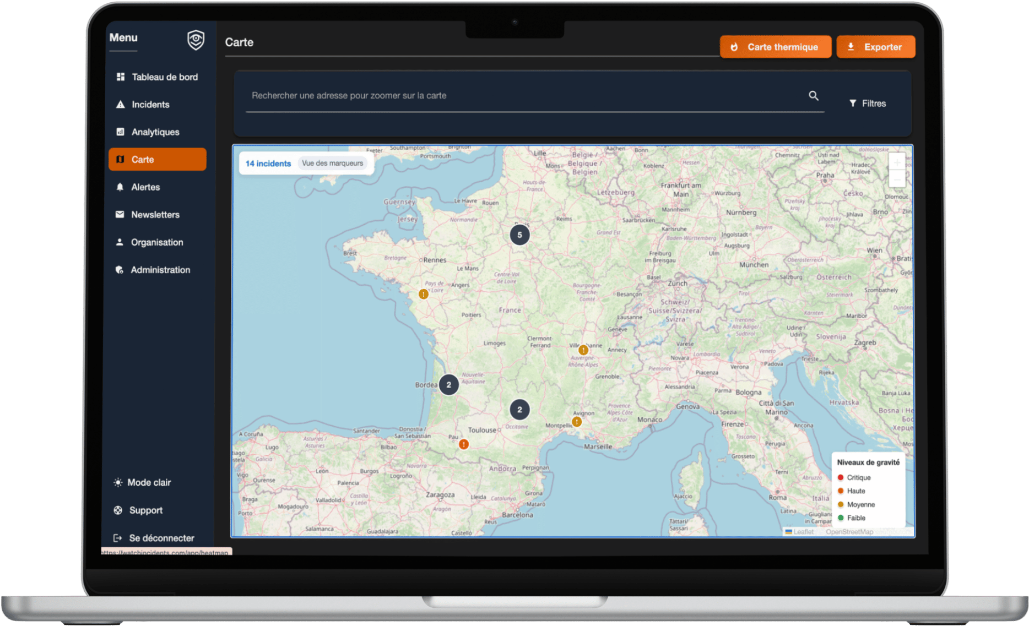Image resolution: width=1029 pixels, height=626 pixels.
Task: Open Analytiques from the sidebar
Action: click(155, 132)
